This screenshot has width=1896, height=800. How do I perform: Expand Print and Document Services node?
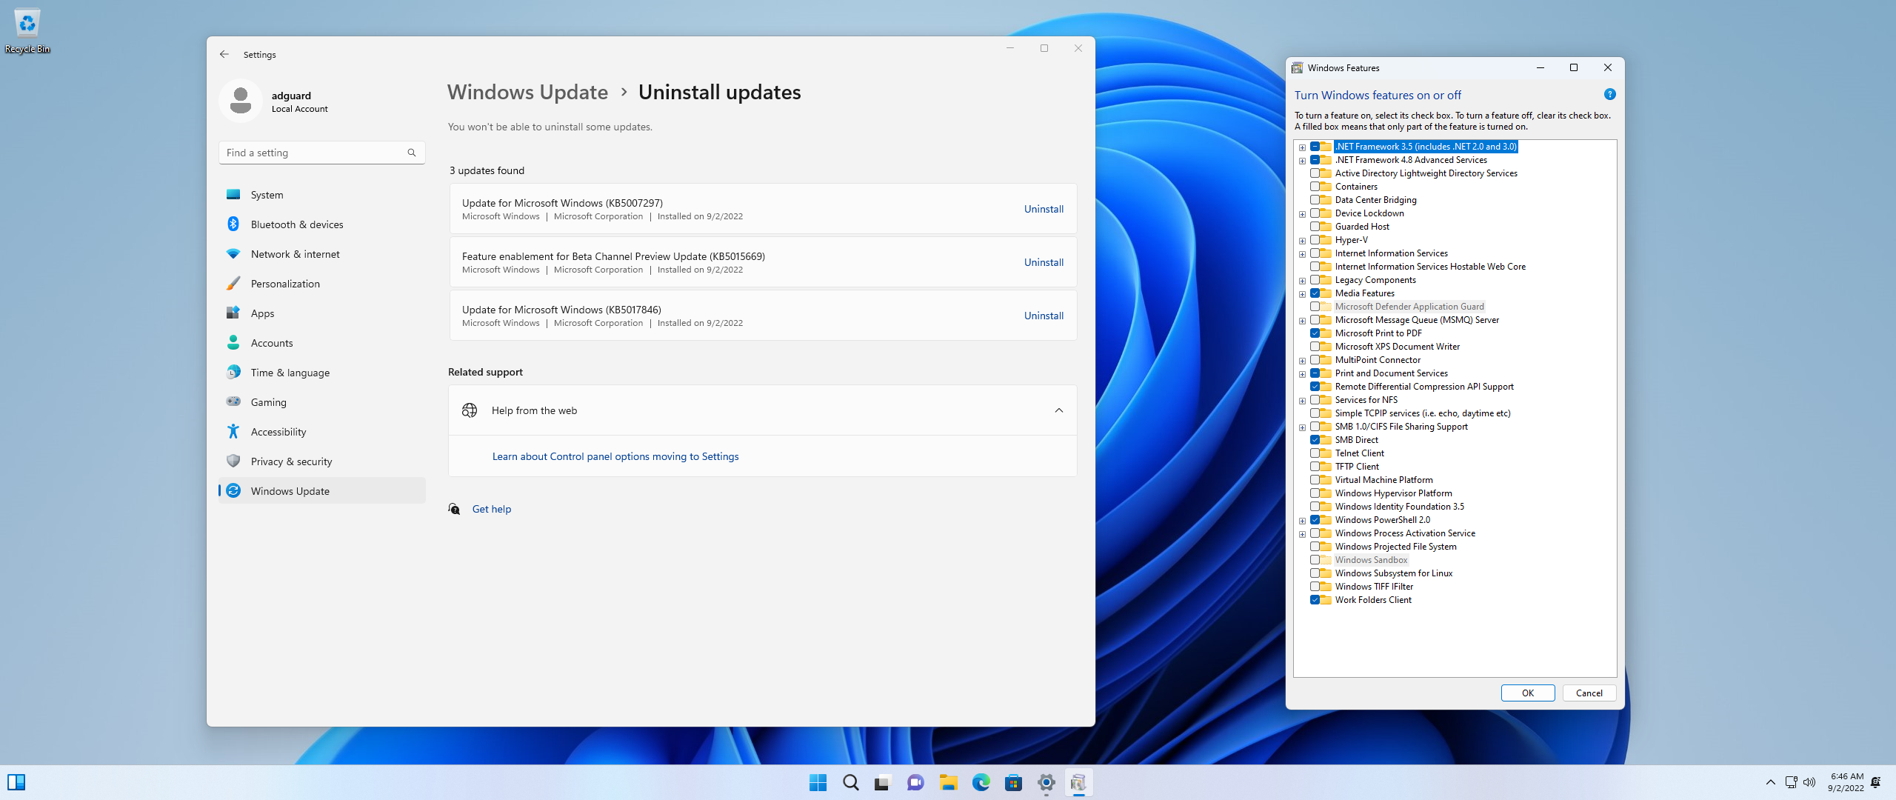1302,374
